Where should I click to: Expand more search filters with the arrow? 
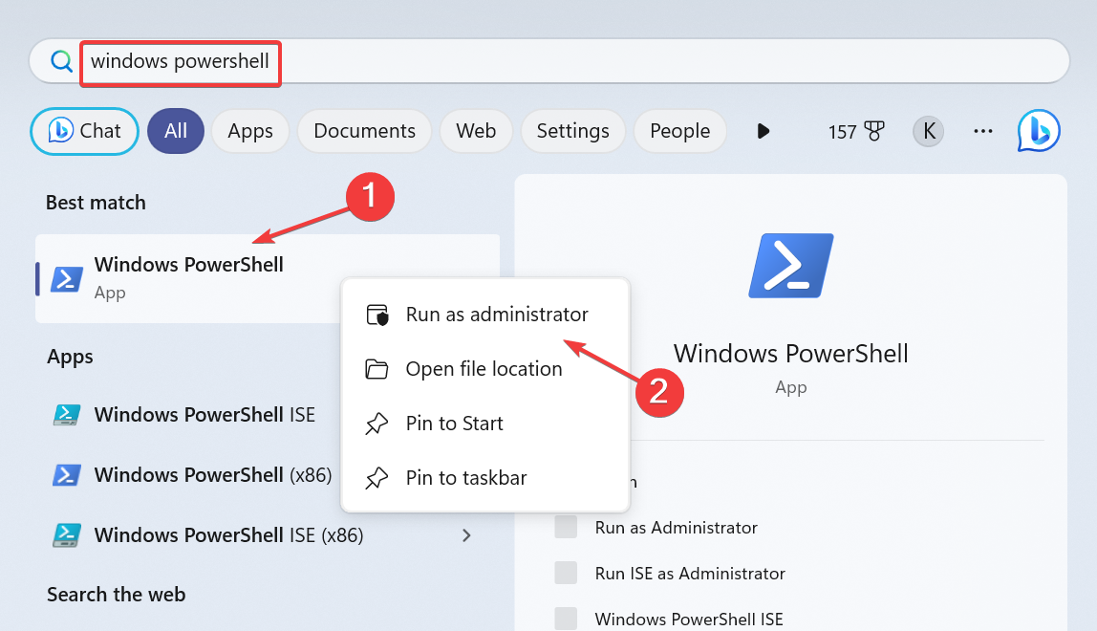[x=763, y=131]
